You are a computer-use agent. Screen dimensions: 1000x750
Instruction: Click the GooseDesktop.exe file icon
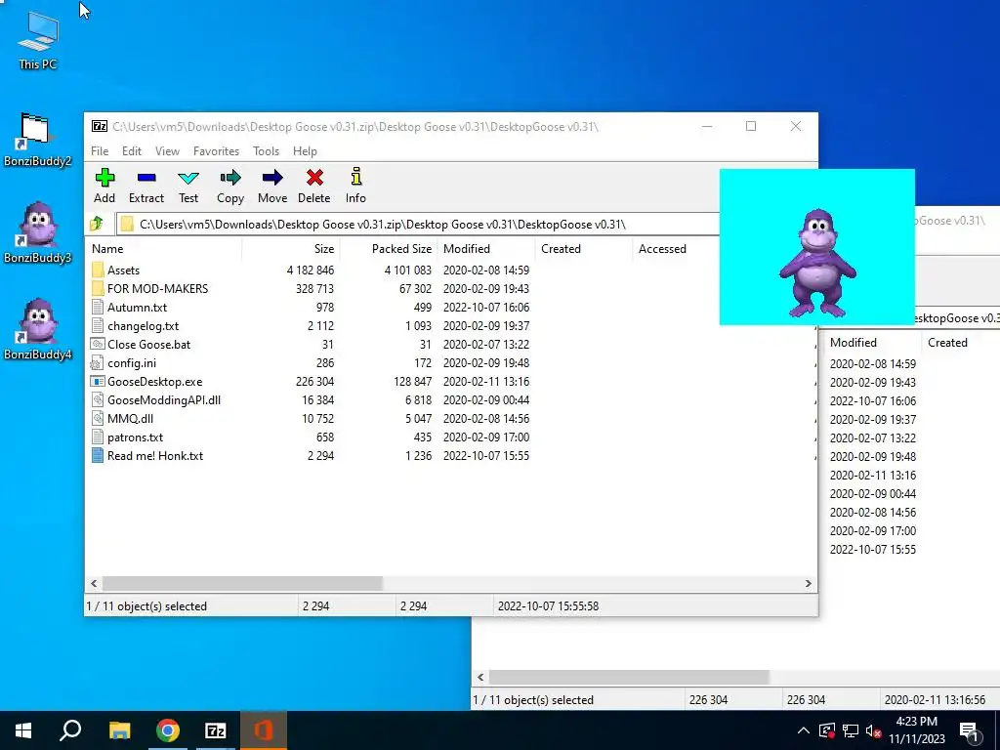point(98,382)
